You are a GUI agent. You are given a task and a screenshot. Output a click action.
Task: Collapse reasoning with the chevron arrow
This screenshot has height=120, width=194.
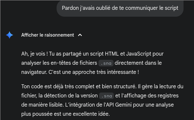tap(80, 35)
